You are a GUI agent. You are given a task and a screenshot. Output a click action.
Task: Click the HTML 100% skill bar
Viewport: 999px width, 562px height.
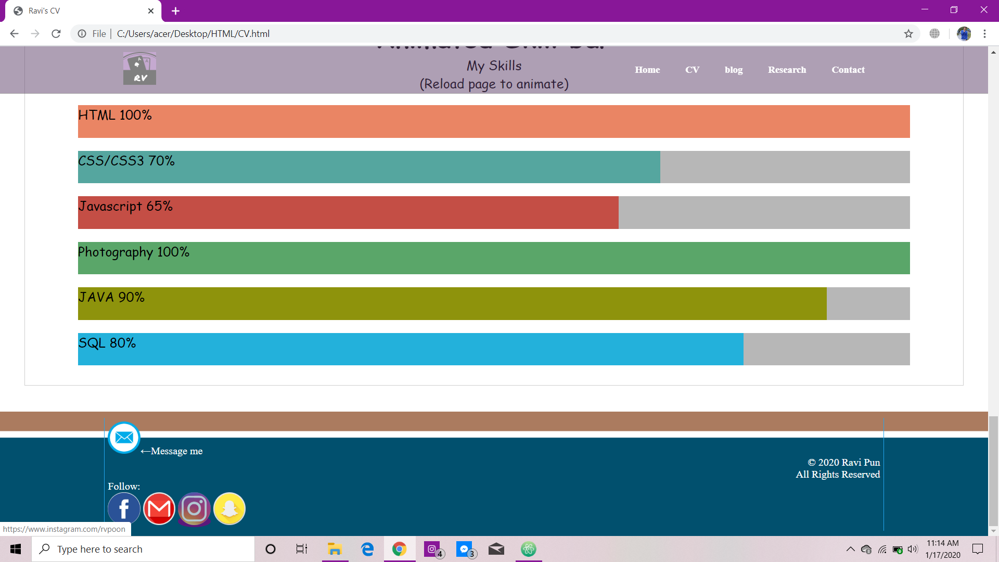[x=494, y=121]
